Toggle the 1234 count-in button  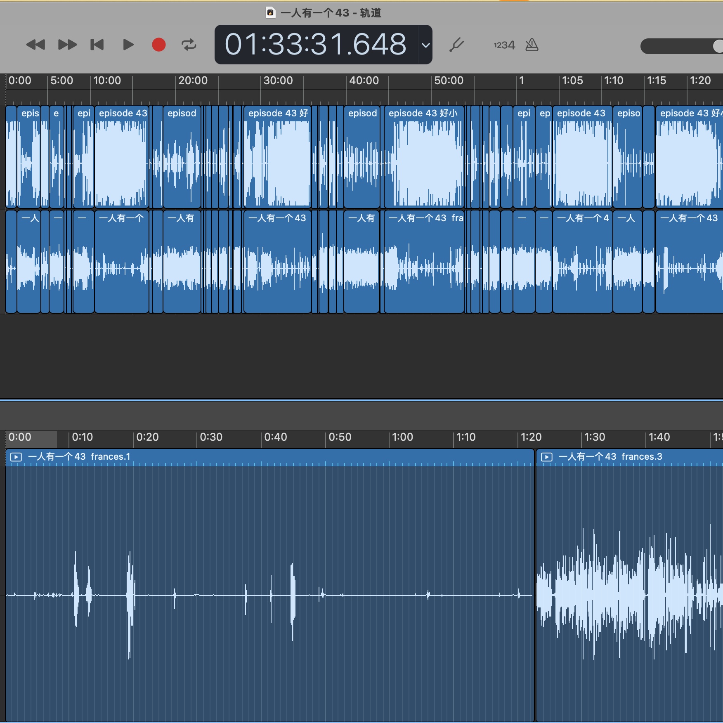coord(504,45)
